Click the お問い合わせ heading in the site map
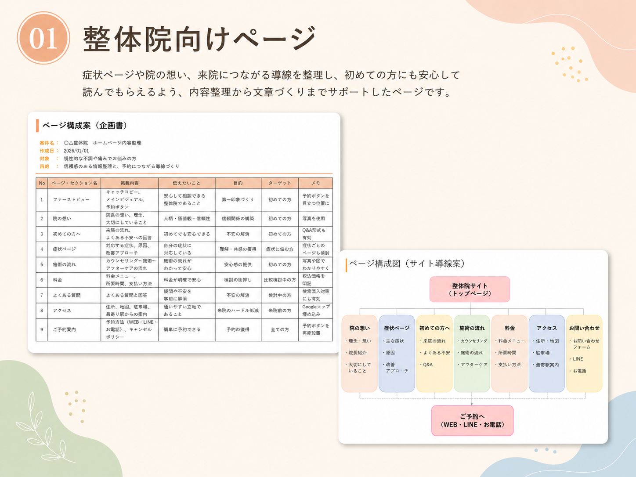Image resolution: width=636 pixels, height=477 pixels. coord(584,328)
